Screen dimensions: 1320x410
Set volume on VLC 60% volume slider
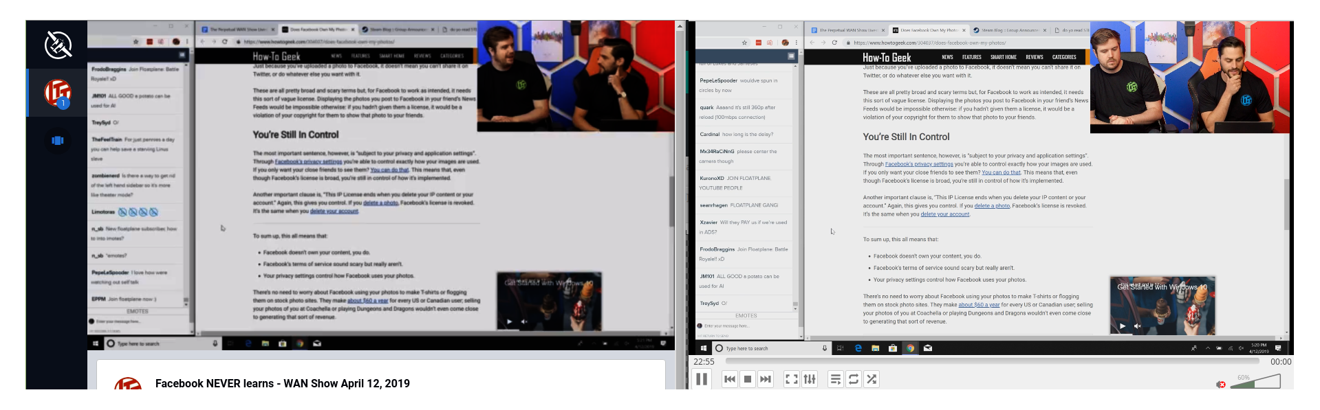coord(1255,381)
